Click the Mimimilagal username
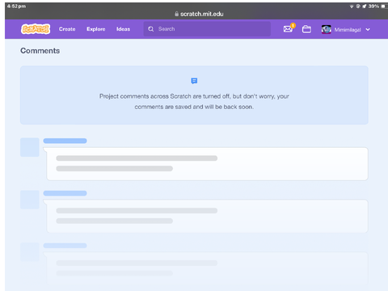The width and height of the screenshot is (388, 291). pyautogui.click(x=348, y=30)
